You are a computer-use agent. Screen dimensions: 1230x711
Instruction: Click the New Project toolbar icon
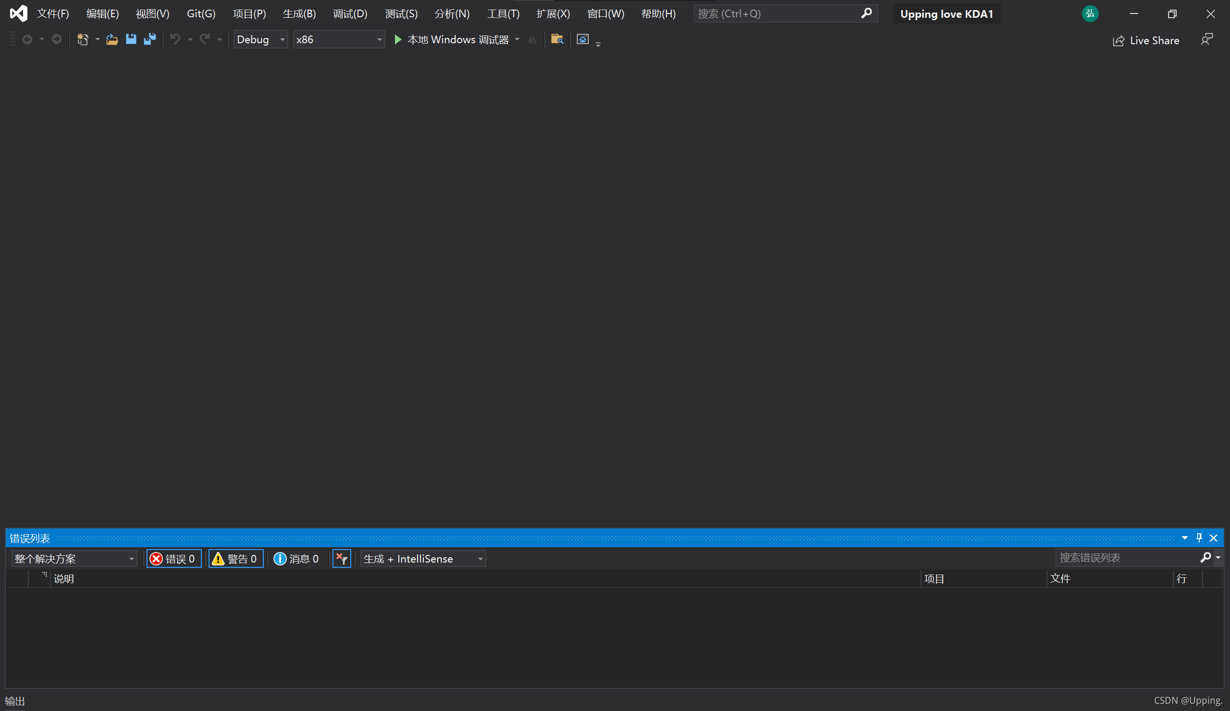(x=83, y=39)
